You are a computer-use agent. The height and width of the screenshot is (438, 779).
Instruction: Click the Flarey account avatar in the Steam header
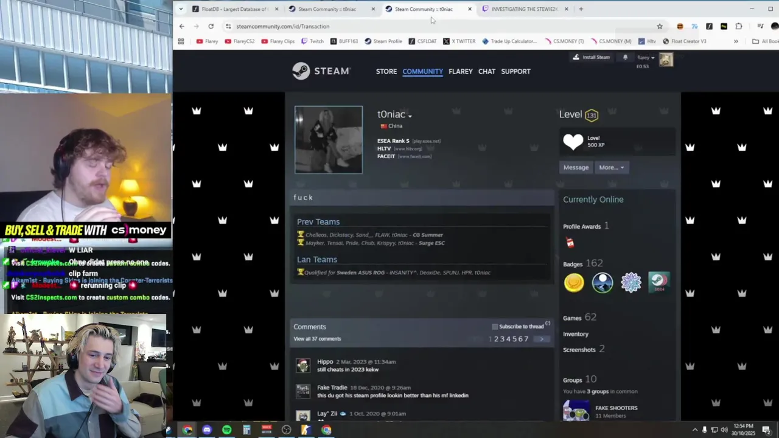(x=666, y=59)
